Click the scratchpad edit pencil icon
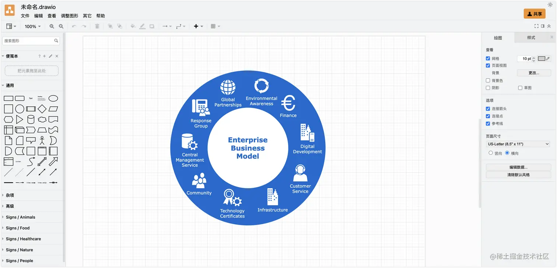557x268 pixels. (50, 56)
